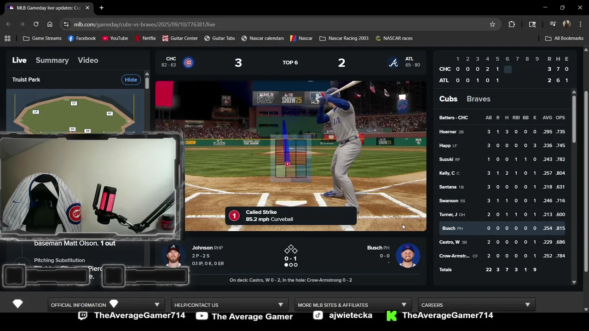Reload the page with the refresh icon
The image size is (589, 331).
tap(36, 24)
